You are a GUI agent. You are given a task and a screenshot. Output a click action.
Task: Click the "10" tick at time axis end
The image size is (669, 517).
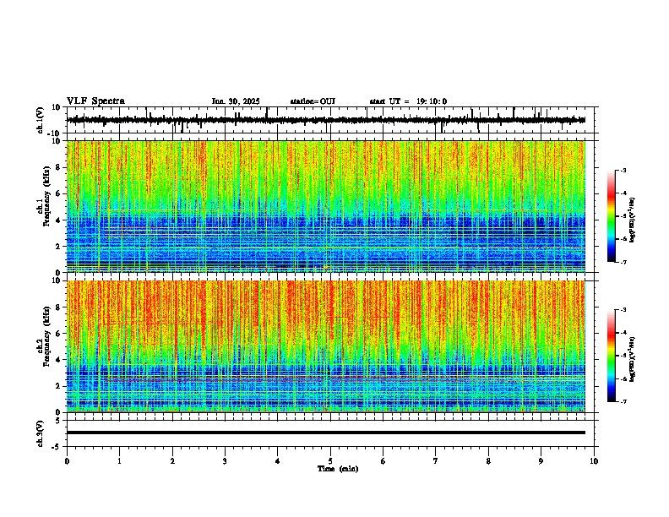(594, 461)
